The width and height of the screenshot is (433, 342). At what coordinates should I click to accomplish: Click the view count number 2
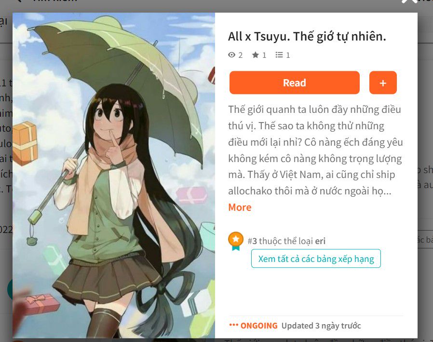[x=241, y=55]
